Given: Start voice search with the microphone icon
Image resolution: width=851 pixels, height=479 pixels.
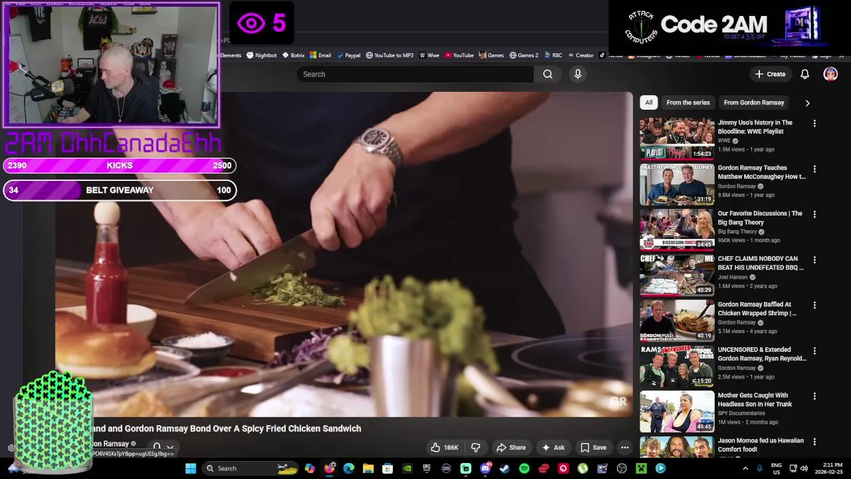Looking at the screenshot, I should [578, 75].
